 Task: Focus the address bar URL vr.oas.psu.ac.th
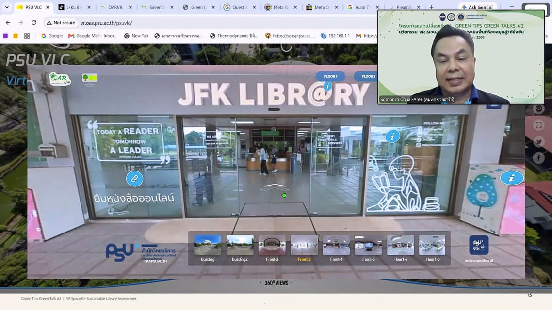point(106,23)
